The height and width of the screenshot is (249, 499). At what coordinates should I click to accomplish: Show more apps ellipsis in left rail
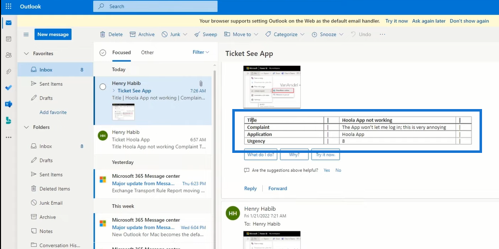pyautogui.click(x=8, y=137)
